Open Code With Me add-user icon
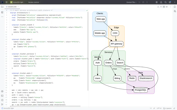This screenshot has width=177, height=110. (161, 2)
